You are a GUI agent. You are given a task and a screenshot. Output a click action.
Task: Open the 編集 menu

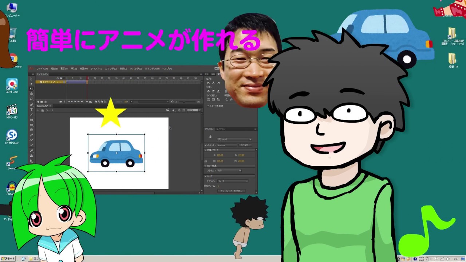coord(54,69)
